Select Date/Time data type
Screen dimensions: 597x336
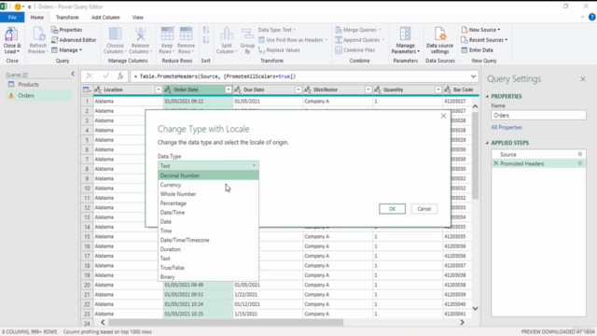208,212
